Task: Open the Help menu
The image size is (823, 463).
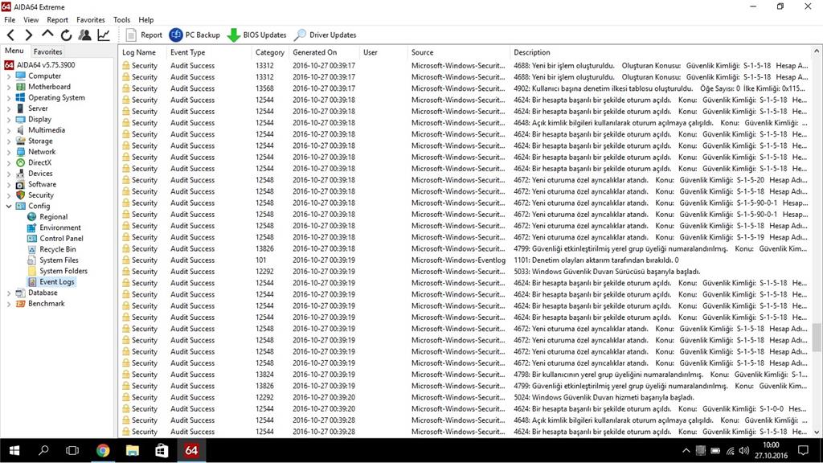Action: point(146,20)
